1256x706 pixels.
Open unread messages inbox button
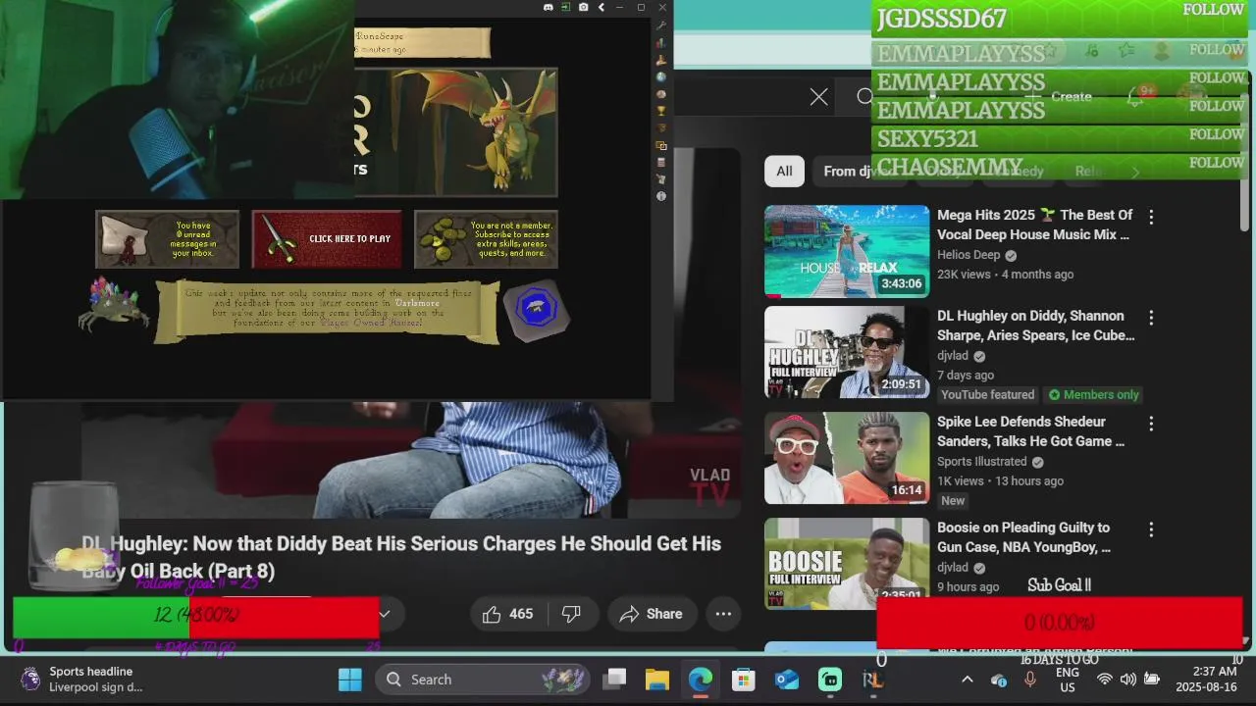point(167,239)
